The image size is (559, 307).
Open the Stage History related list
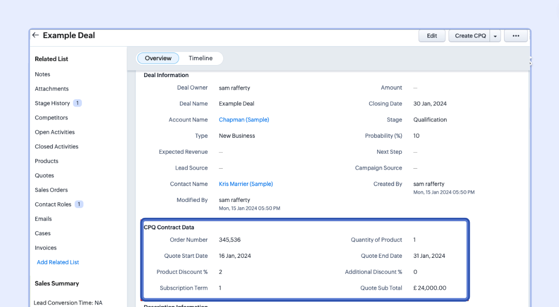tap(52, 103)
